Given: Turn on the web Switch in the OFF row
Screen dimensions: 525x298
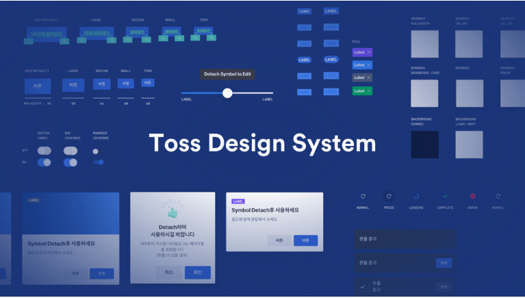Looking at the screenshot, I should [x=44, y=151].
